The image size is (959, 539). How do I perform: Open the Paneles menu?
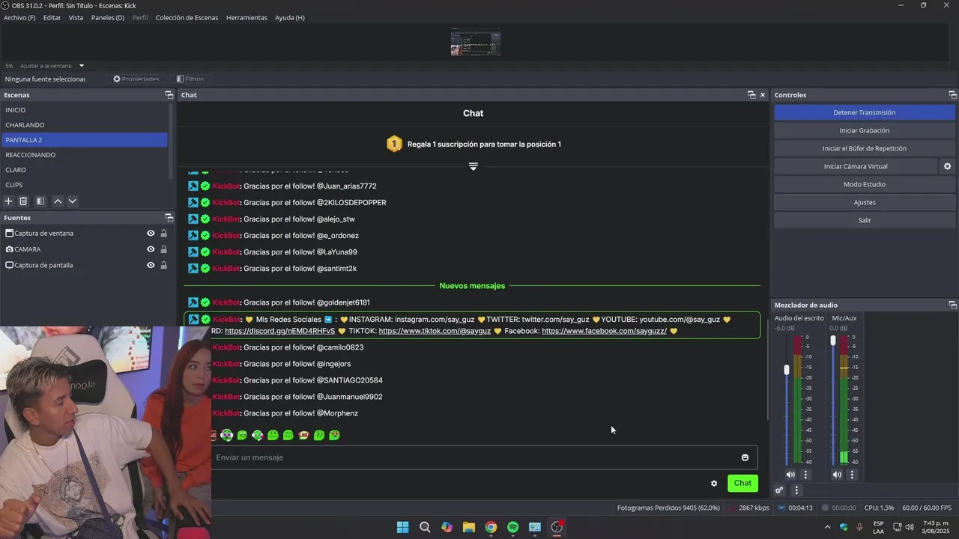[108, 17]
